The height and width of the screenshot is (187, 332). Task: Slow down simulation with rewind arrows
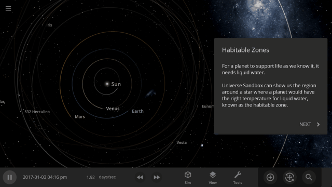point(140,177)
